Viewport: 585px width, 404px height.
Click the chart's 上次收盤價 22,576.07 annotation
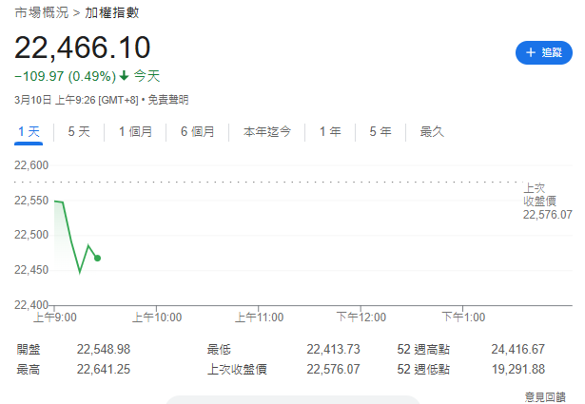pos(547,202)
